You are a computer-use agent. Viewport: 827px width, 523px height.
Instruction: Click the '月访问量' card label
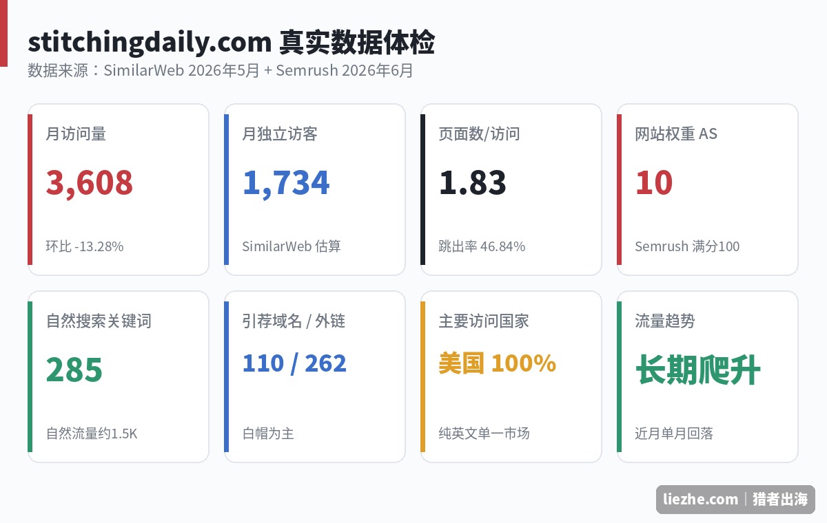point(76,134)
